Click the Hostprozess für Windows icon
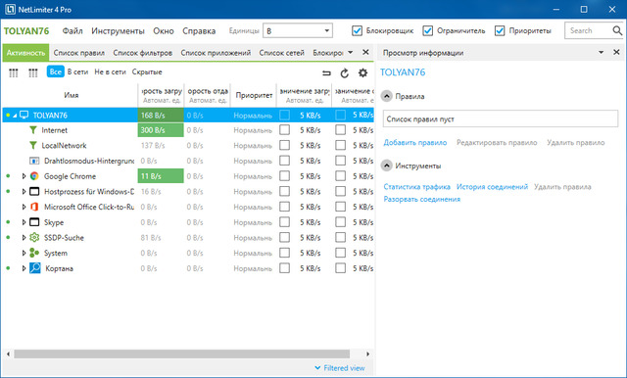Image resolution: width=627 pixels, height=378 pixels. pyautogui.click(x=34, y=191)
